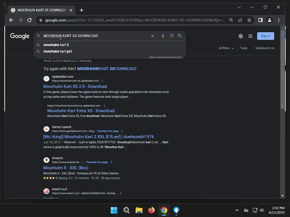Image resolution: width=290 pixels, height=217 pixels.
Task: Open Chrome side panel
Action: (x=261, y=20)
